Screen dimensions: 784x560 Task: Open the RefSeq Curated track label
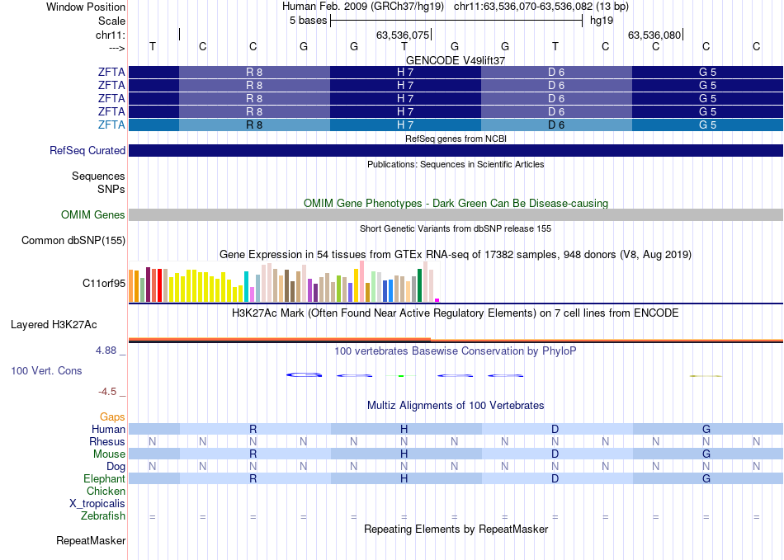coord(87,150)
